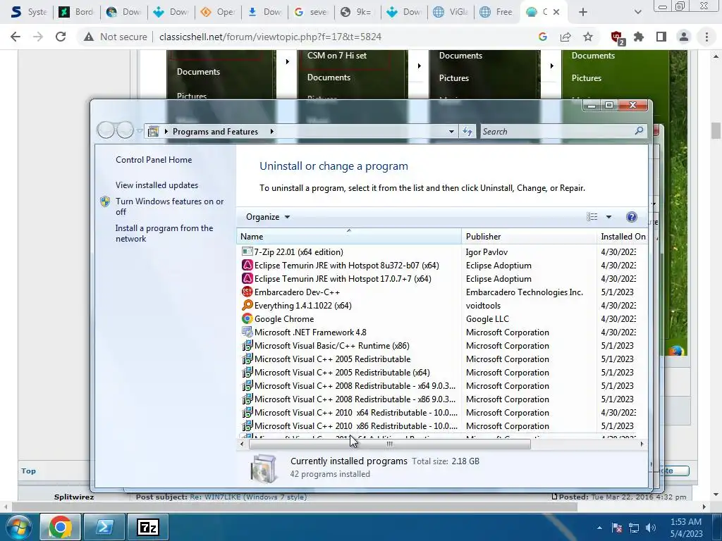Image resolution: width=722 pixels, height=541 pixels.
Task: Click the Google Chrome list icon
Action: [x=247, y=318]
